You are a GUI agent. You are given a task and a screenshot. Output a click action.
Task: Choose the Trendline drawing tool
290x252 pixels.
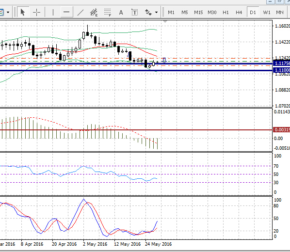pos(81,13)
